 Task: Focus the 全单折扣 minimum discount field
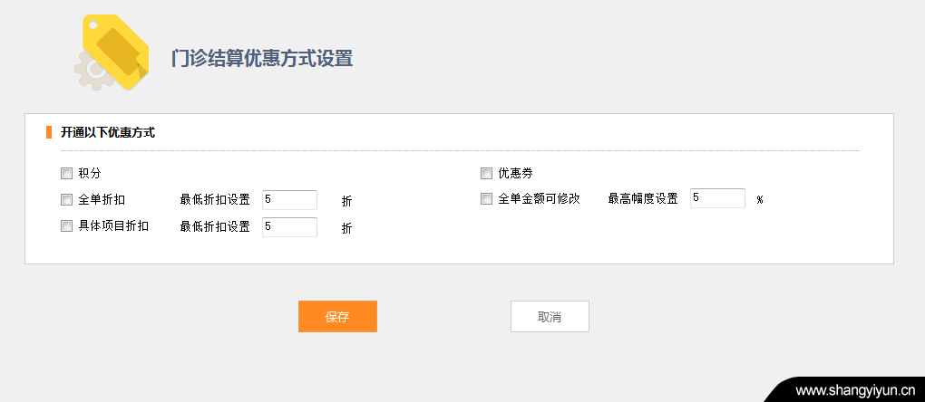coord(289,200)
